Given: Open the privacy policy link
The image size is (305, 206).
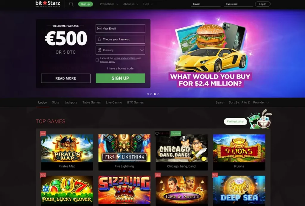Looking at the screenshot, I should [108, 62].
